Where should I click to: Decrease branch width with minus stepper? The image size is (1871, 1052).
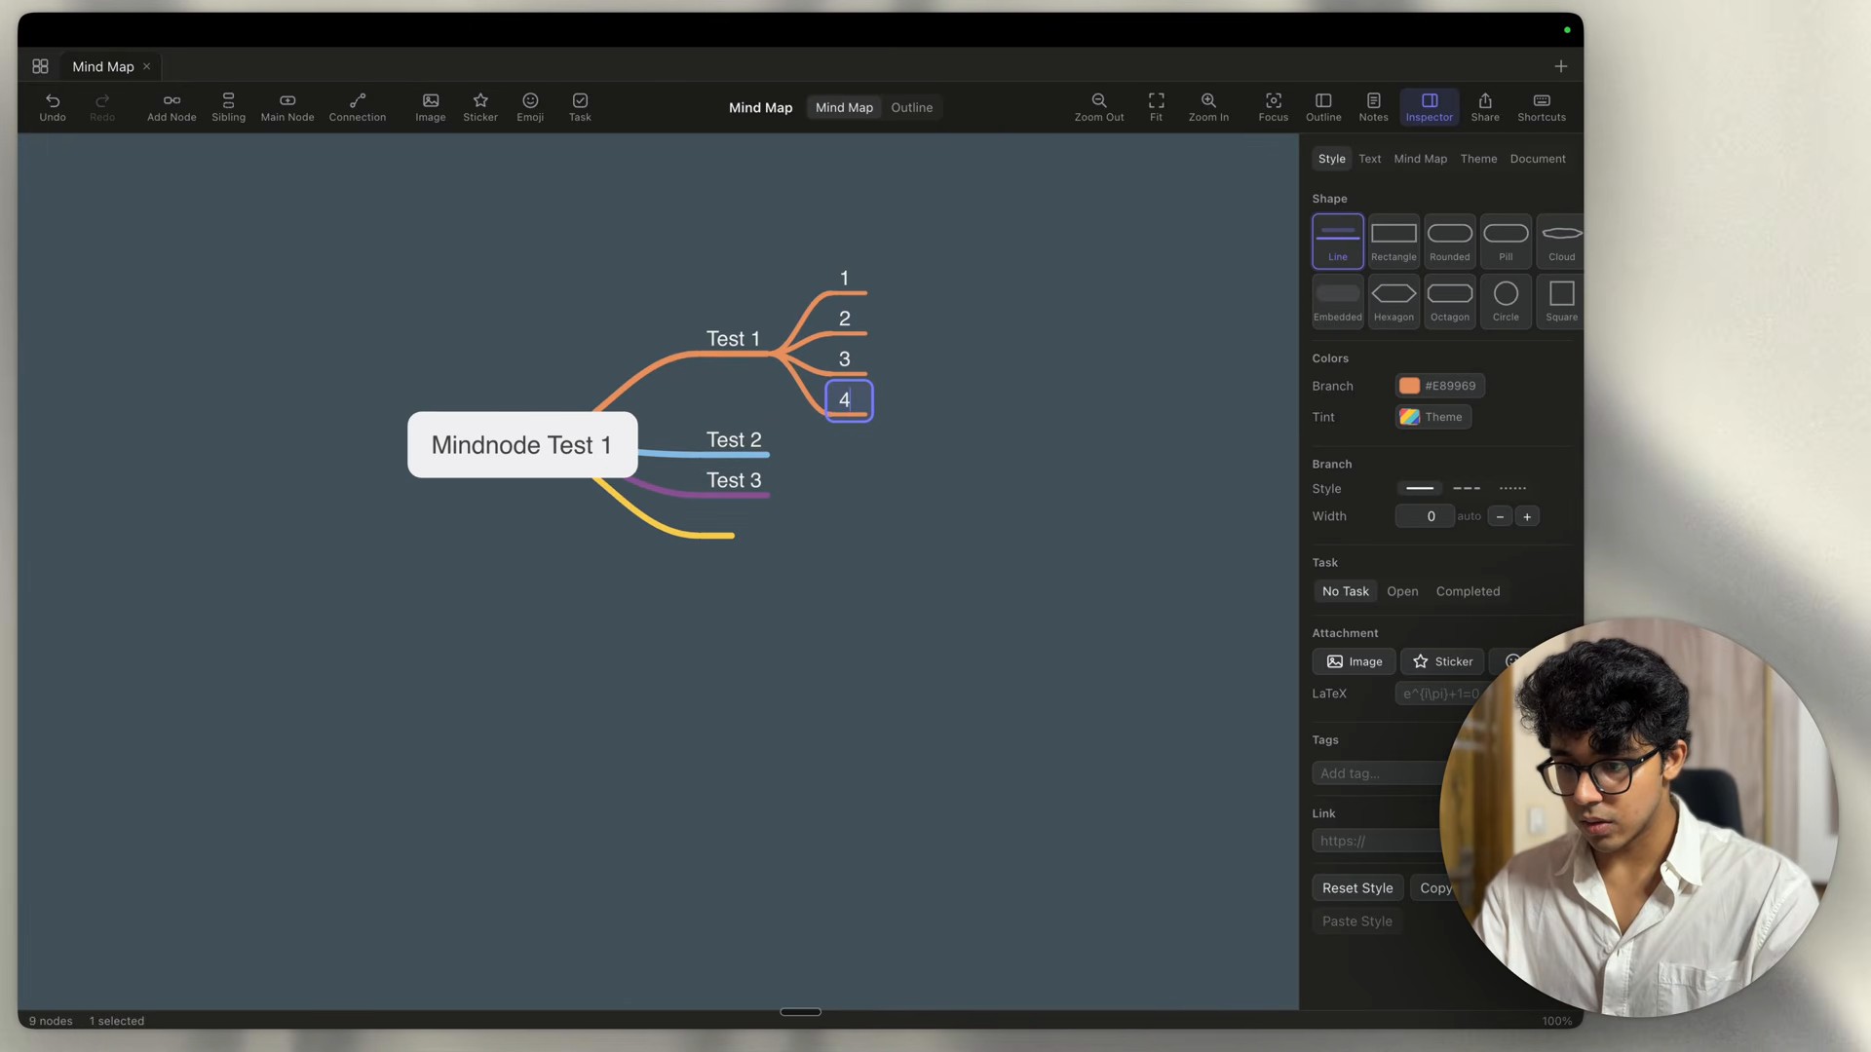click(1500, 516)
